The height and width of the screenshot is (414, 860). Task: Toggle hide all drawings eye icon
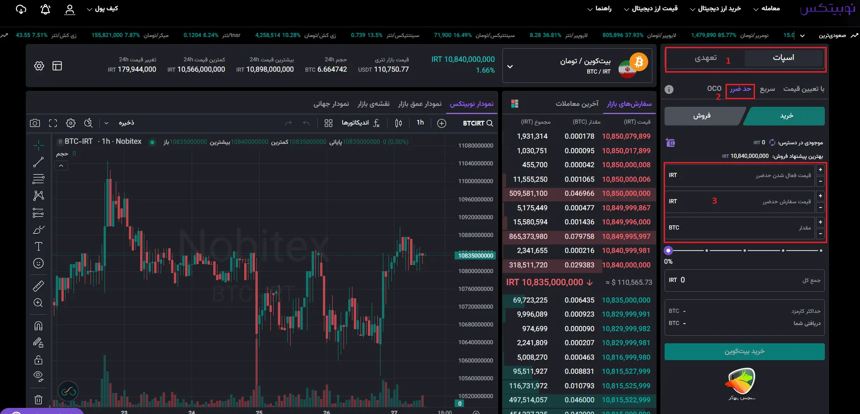[38, 376]
